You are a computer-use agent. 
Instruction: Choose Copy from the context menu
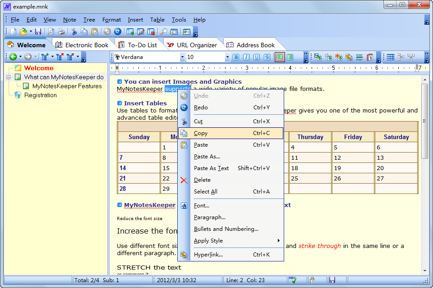point(201,133)
